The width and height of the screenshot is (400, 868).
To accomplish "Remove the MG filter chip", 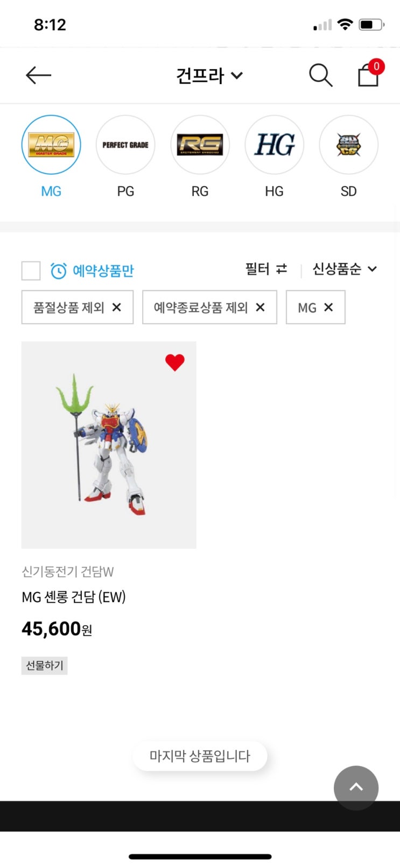I will click(328, 307).
